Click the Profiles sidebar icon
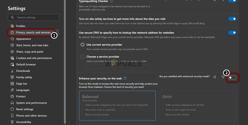The width and height of the screenshot is (248, 125). (12, 26)
